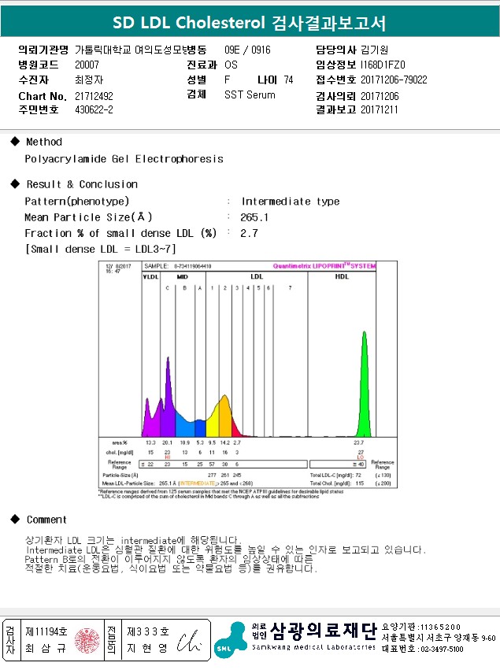The image size is (500, 670).
Task: Click care institution number 요양기관:11365200
Action: point(421,627)
